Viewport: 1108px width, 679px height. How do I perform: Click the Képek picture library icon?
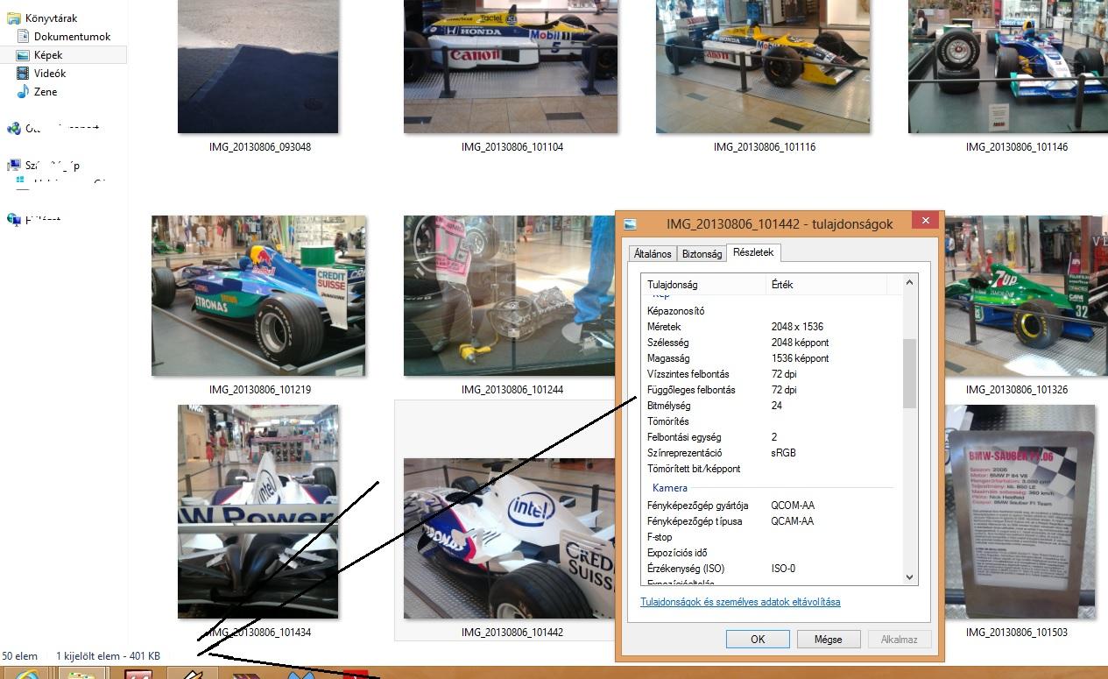pos(24,55)
